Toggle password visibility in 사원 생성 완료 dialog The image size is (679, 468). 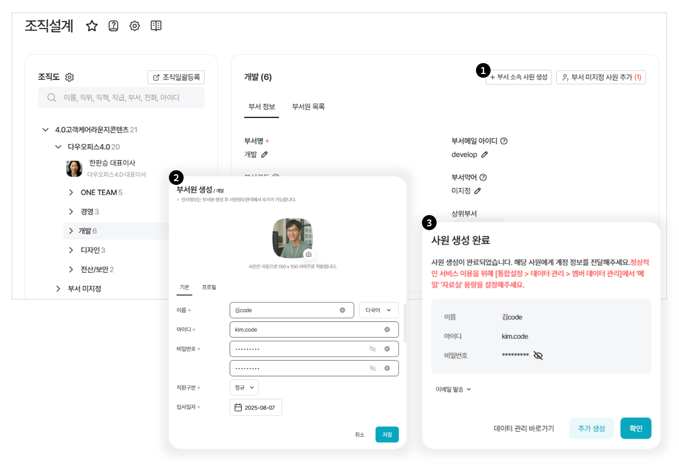tap(538, 356)
